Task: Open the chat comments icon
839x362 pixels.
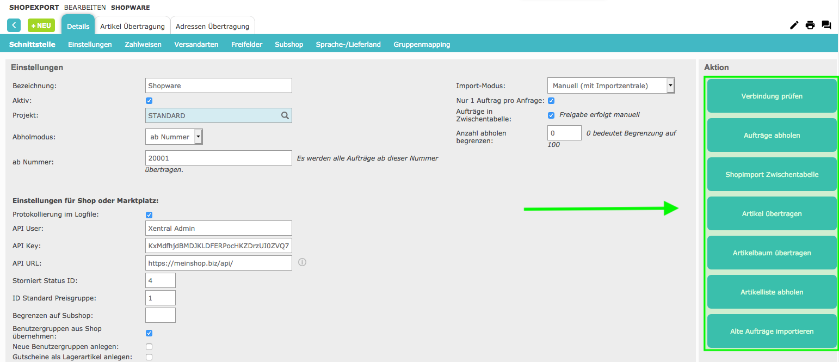Action: 826,25
